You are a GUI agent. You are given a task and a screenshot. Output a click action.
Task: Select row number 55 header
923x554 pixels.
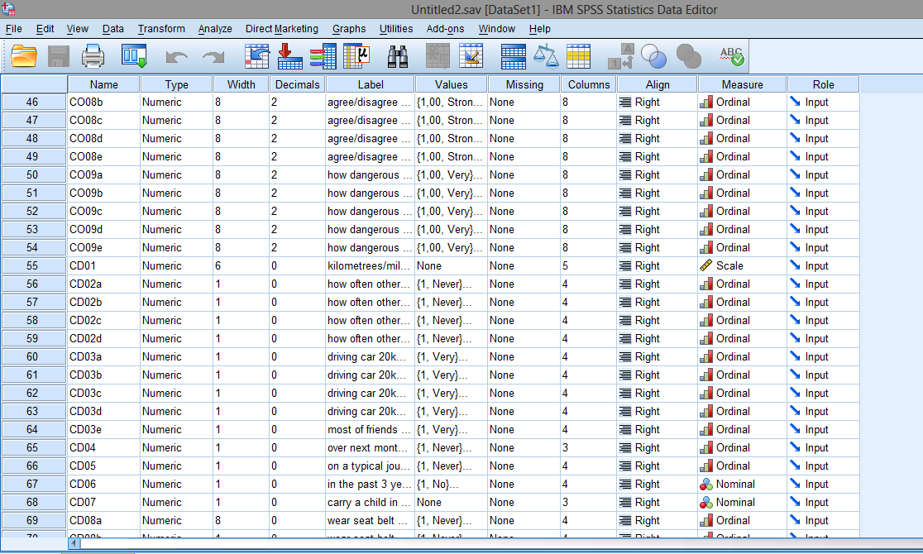34,265
